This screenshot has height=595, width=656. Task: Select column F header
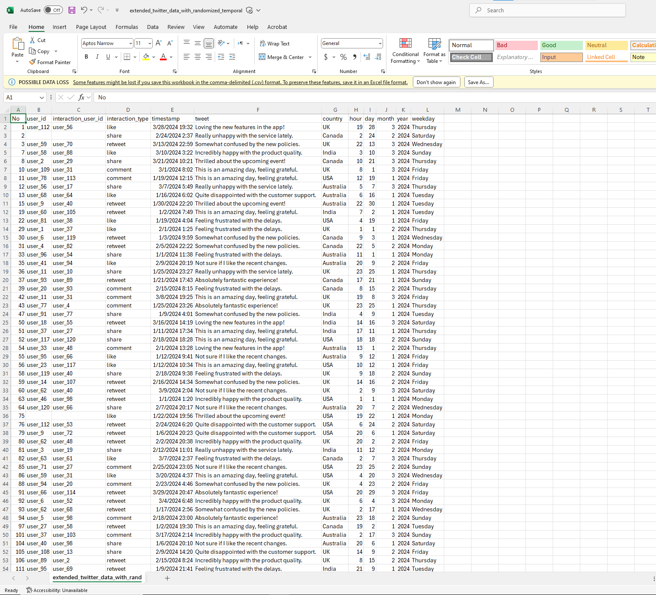coord(258,110)
